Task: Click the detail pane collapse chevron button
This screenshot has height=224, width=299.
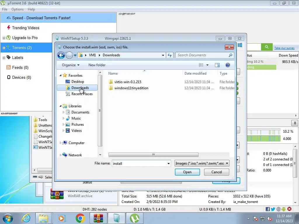Action: click(x=295, y=123)
